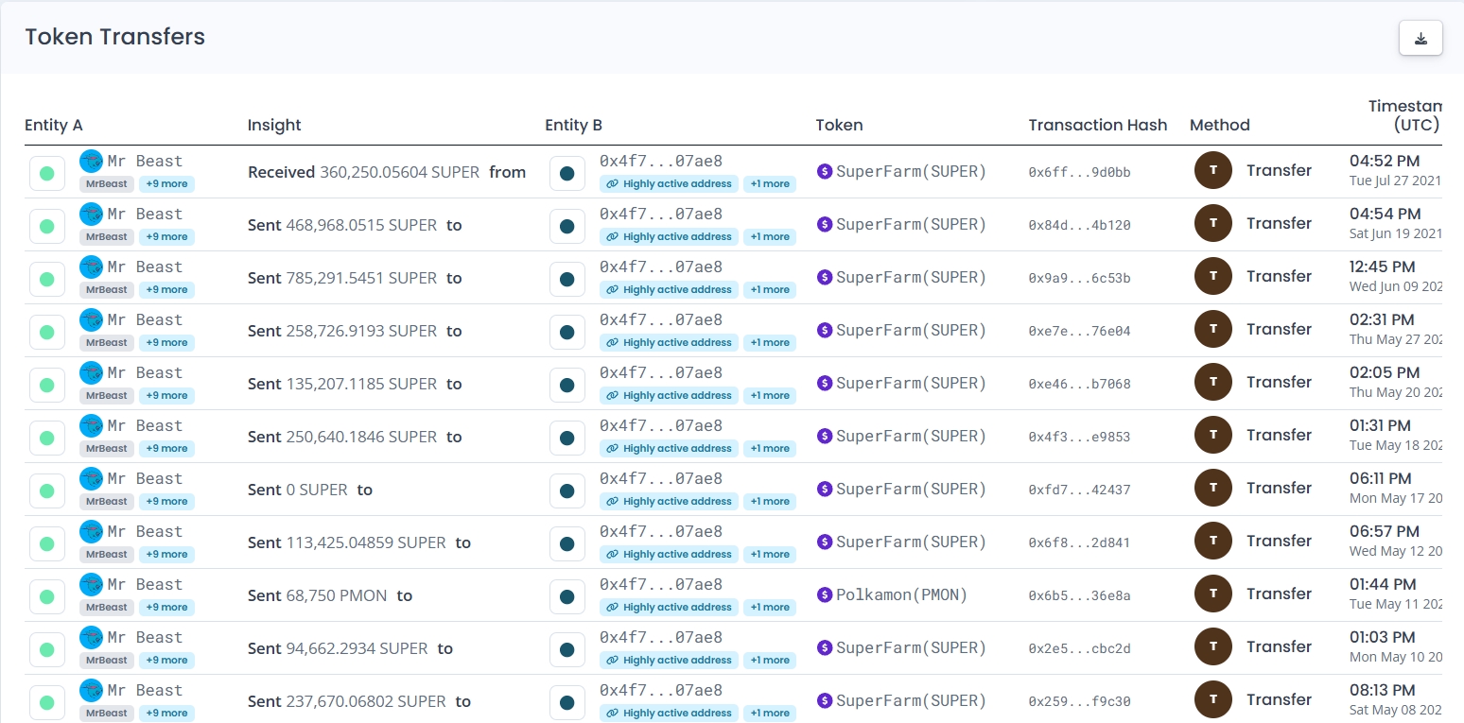This screenshot has width=1464, height=723.
Task: Click the green dot Entity A icon, first row
Action: (x=46, y=174)
